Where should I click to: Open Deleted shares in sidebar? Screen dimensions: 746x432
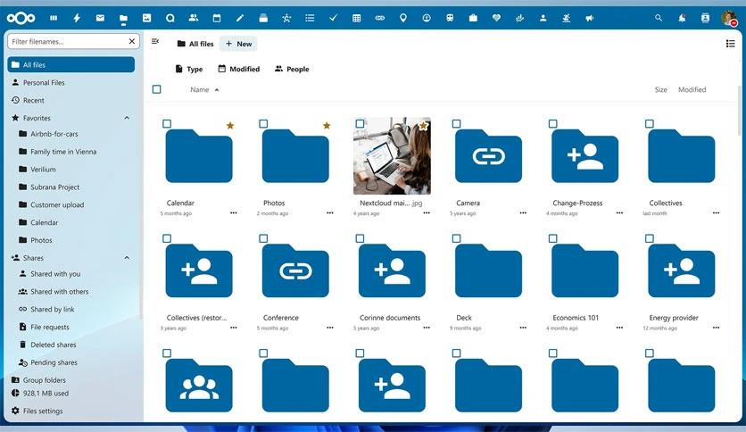(54, 345)
